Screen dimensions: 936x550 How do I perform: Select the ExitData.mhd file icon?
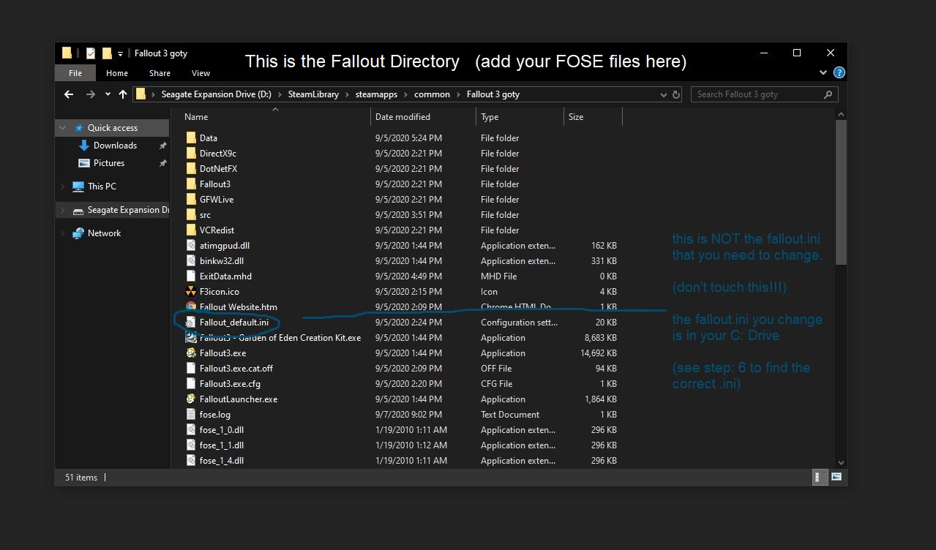pyautogui.click(x=191, y=276)
